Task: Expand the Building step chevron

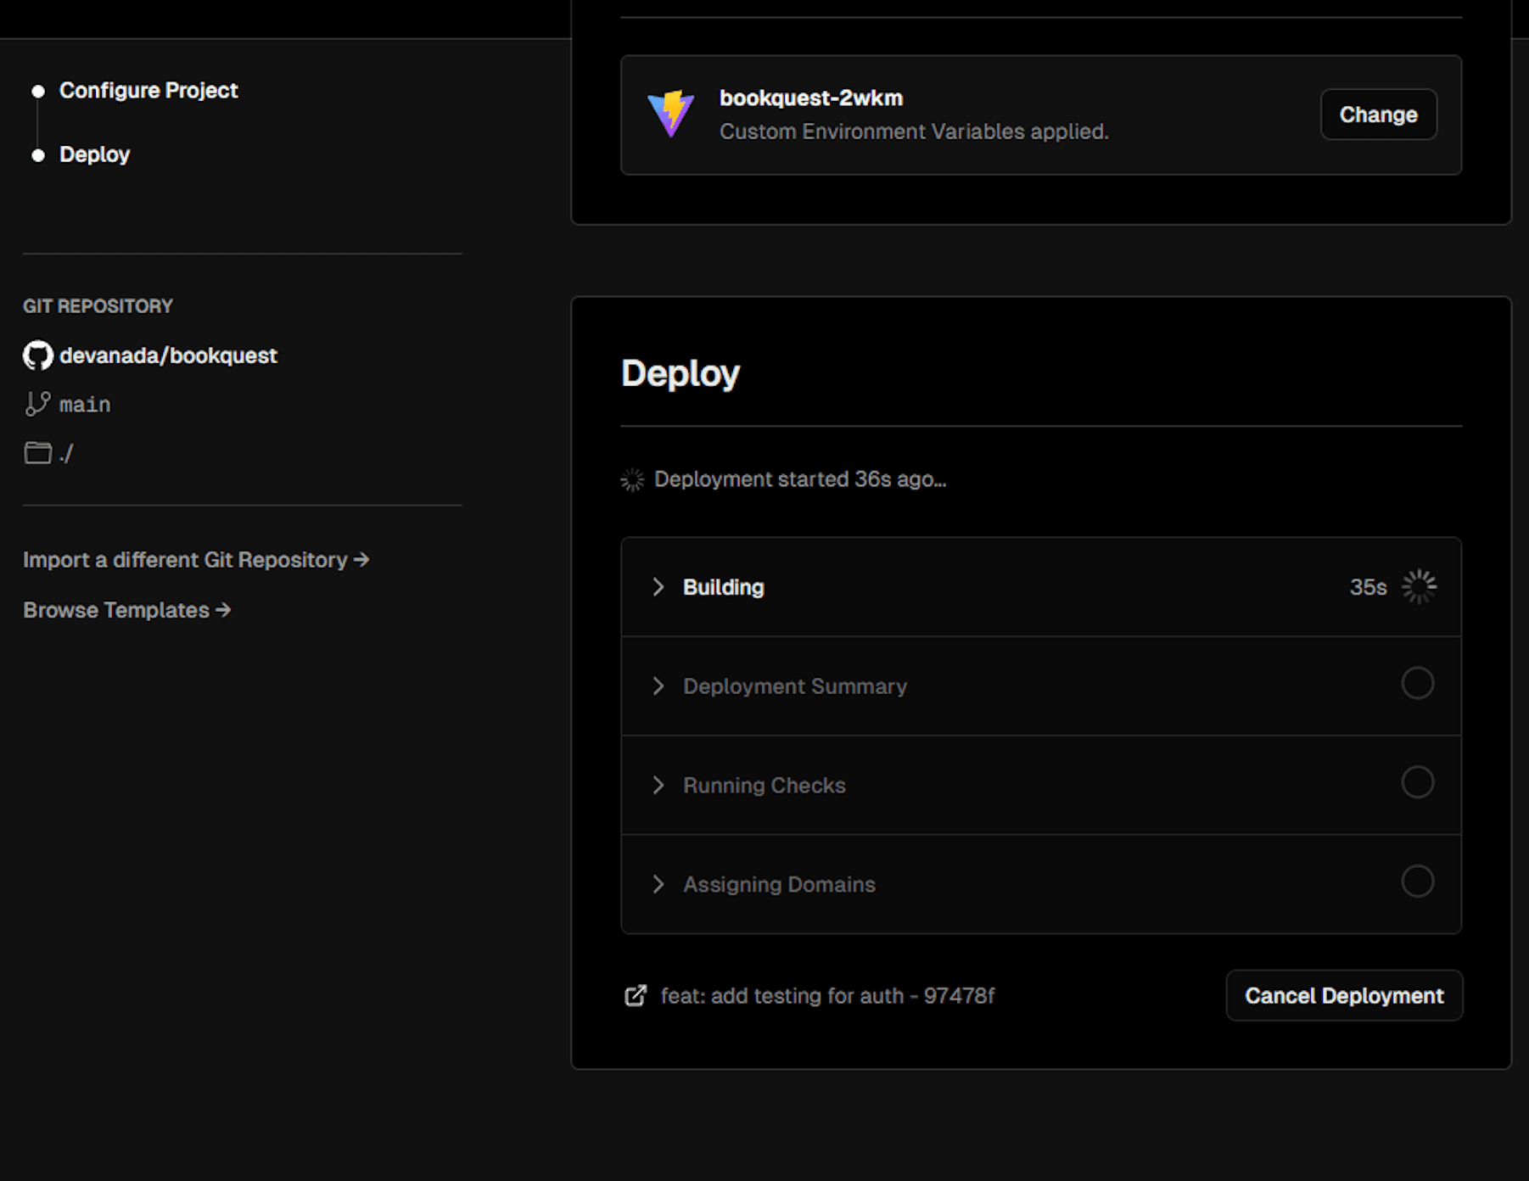Action: point(658,587)
